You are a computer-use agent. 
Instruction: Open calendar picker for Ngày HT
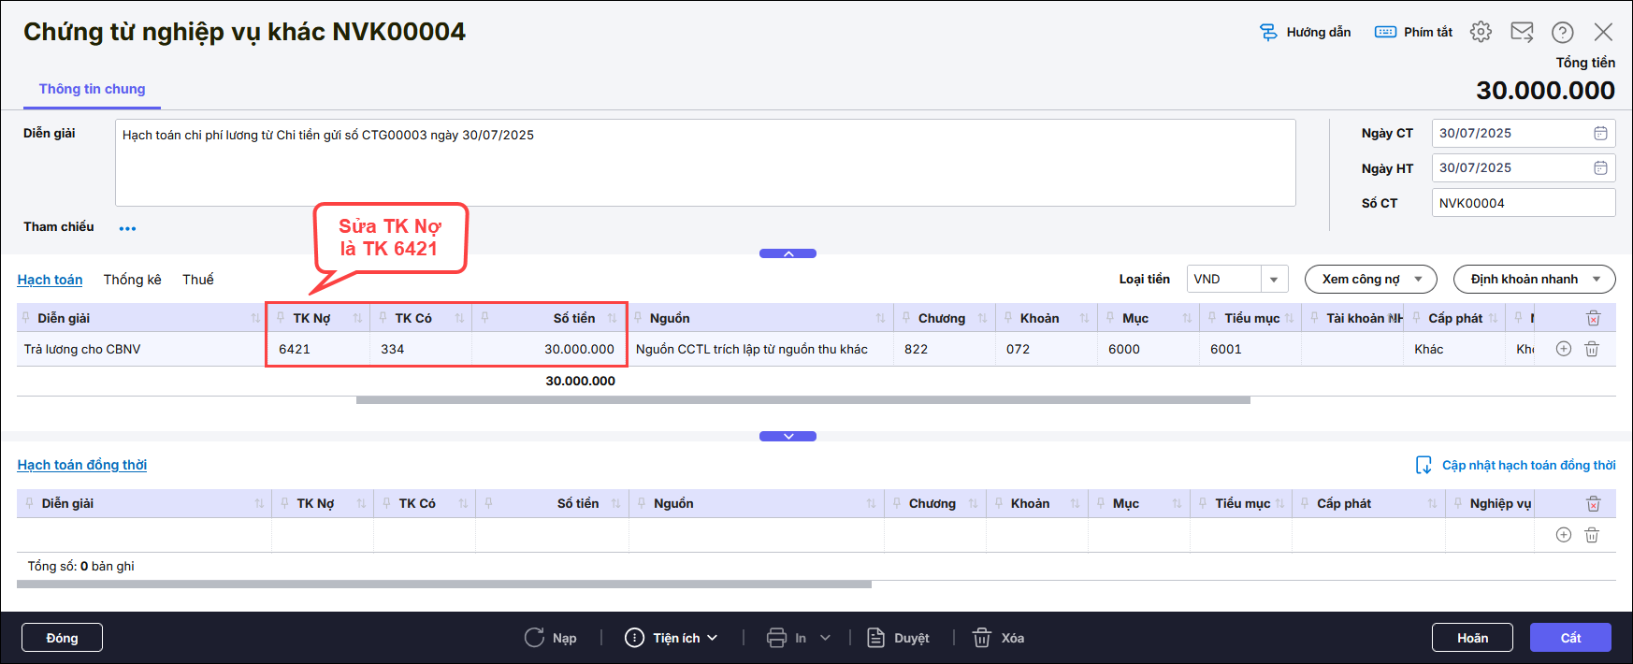[x=1600, y=168]
